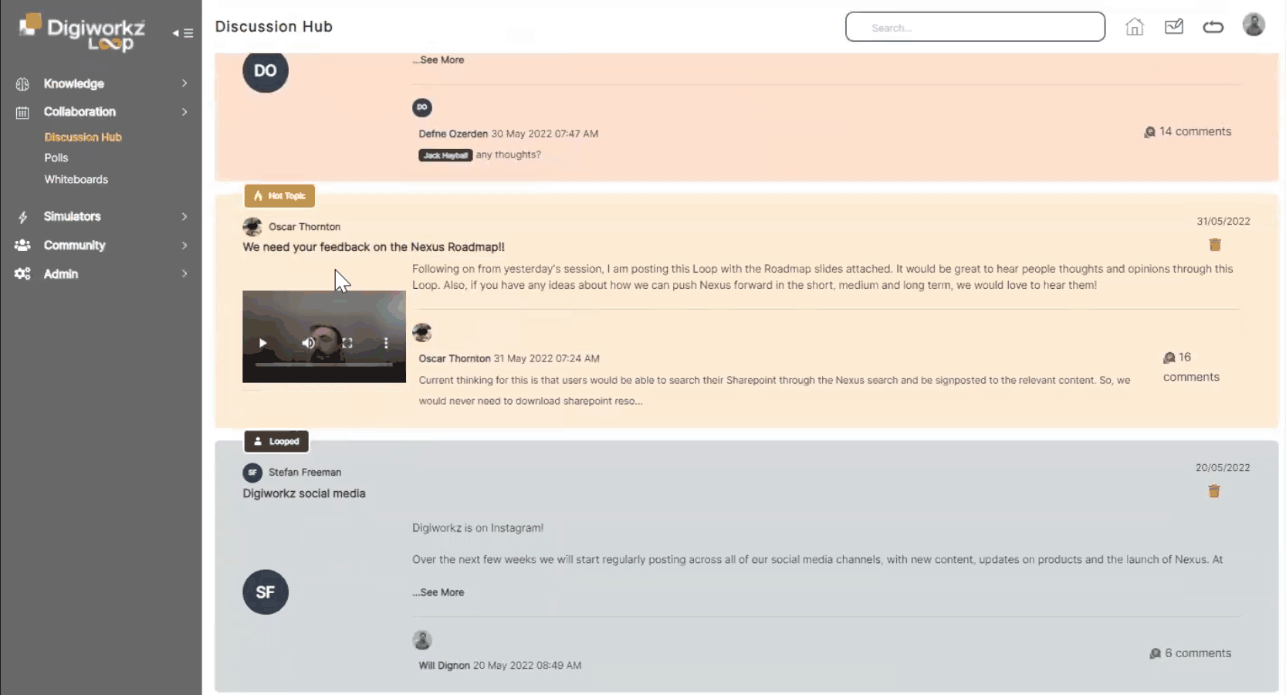Click the loop link icon in header
This screenshot has height=695, width=1286.
click(1213, 28)
